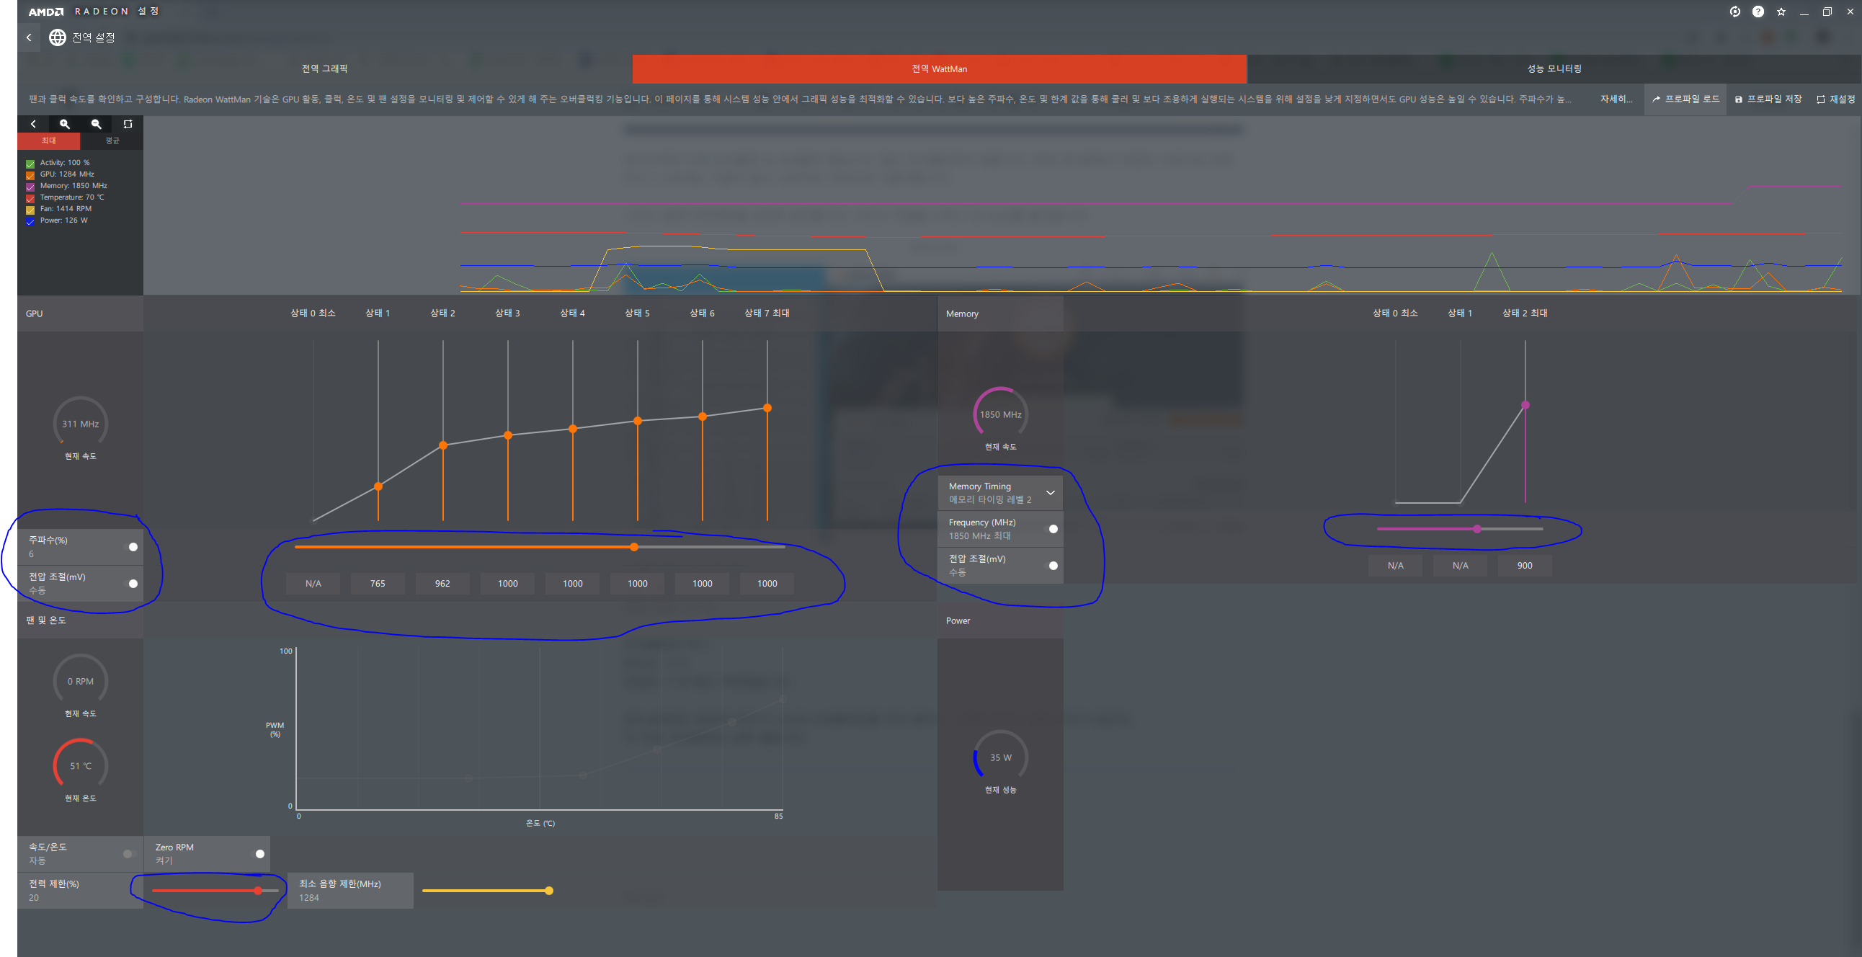
Task: Toggle the Zero RPM switch
Action: click(259, 854)
